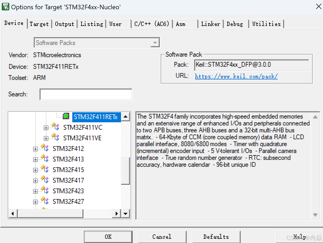Select the STM32F413 tree item
This screenshot has height=243, width=323.
coord(68,159)
